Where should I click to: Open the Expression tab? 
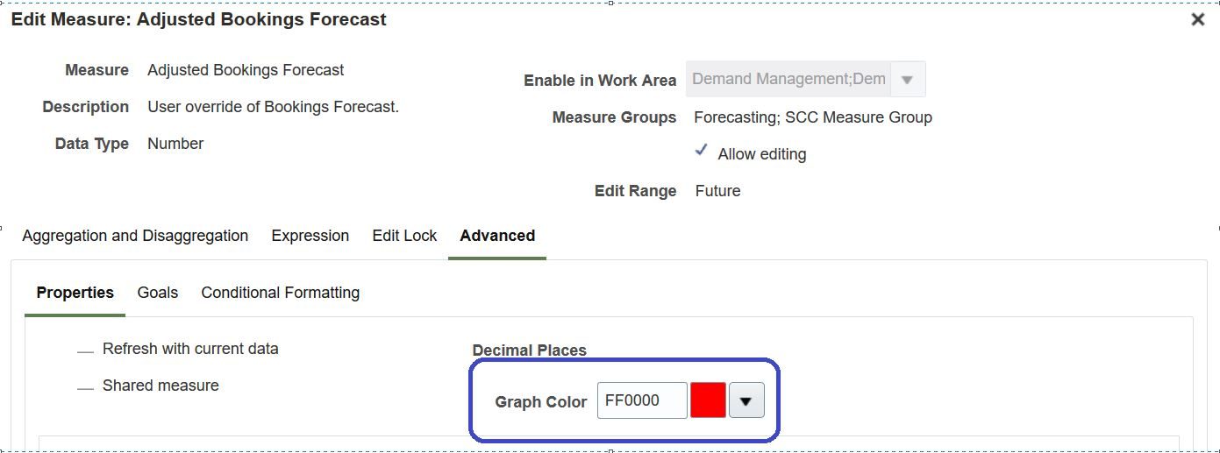click(310, 236)
